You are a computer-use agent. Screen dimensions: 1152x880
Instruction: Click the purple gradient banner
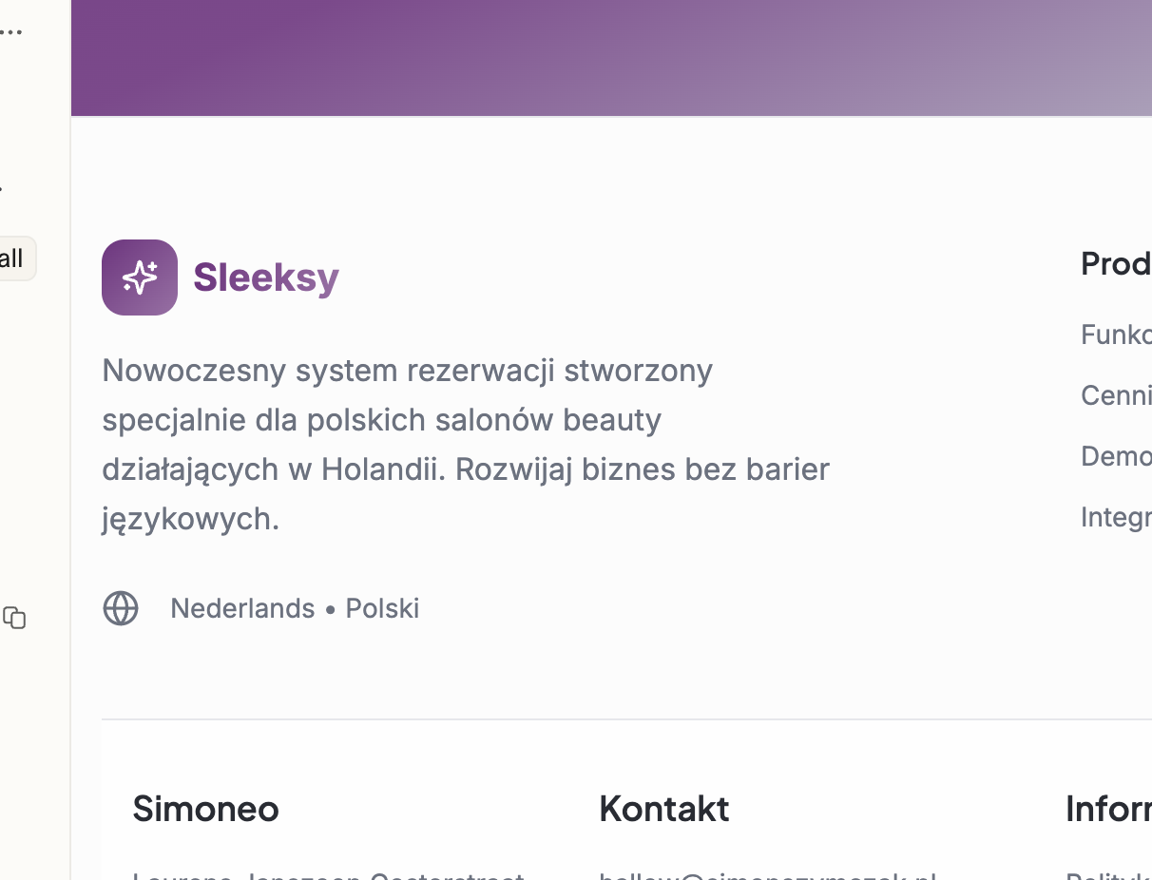[608, 57]
